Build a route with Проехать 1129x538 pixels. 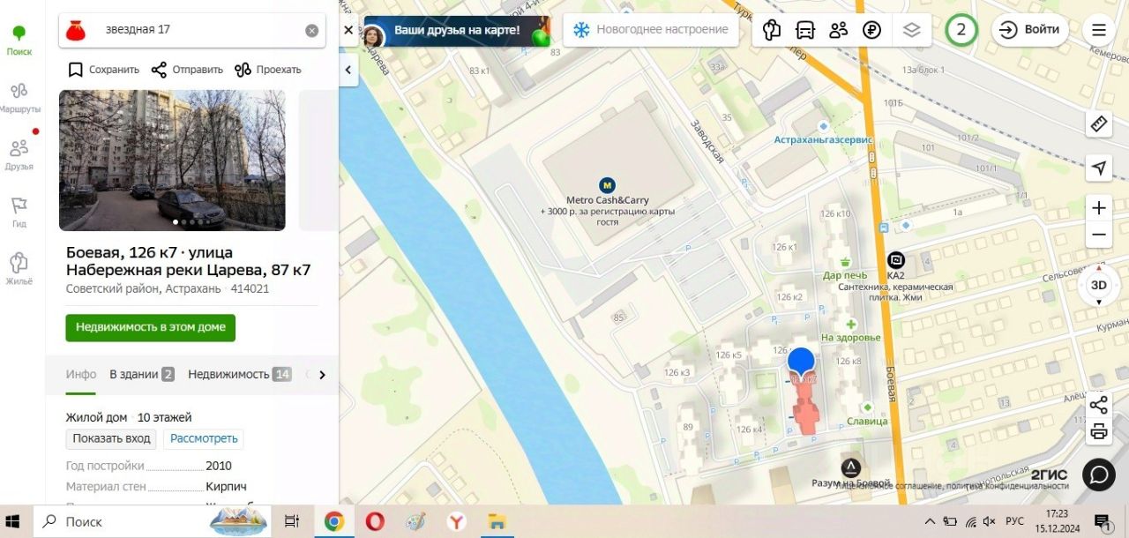[x=267, y=70]
